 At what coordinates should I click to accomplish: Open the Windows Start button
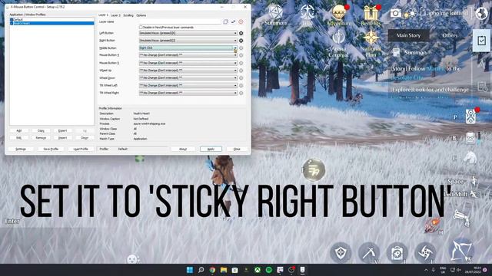click(190, 270)
